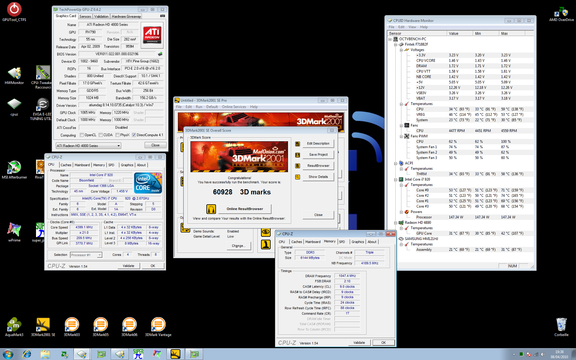576x360 pixels.
Task: Toggle the CUDA checkbox in GPU-Z
Action: click(100, 135)
